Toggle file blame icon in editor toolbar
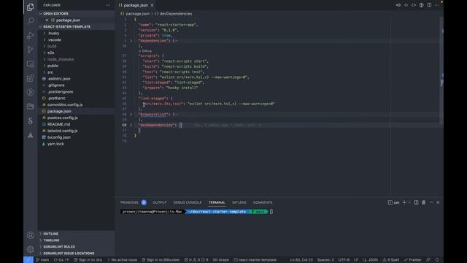Image resolution: width=467 pixels, height=263 pixels. pyautogui.click(x=421, y=5)
